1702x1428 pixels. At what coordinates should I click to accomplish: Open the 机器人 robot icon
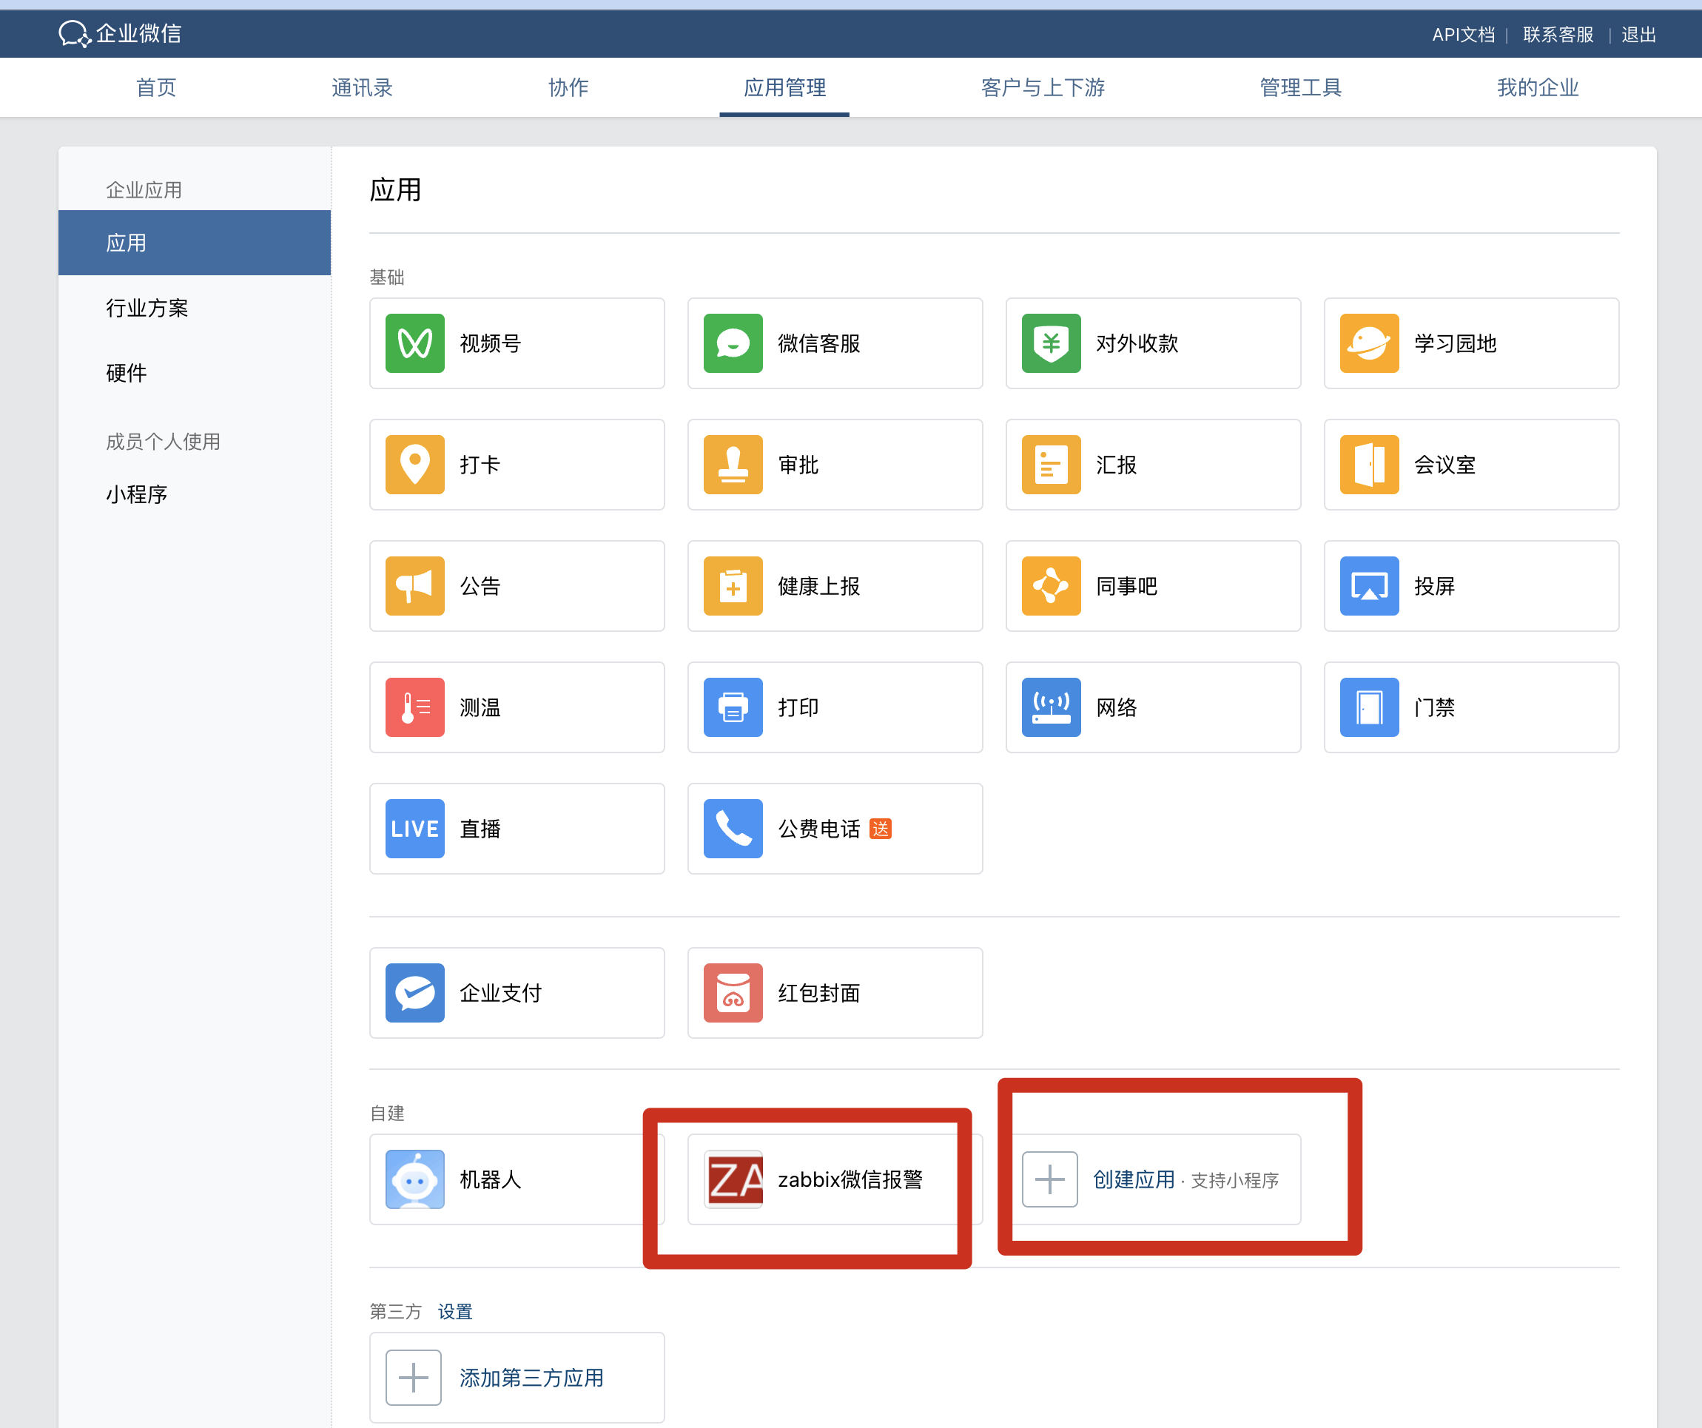coord(414,1179)
